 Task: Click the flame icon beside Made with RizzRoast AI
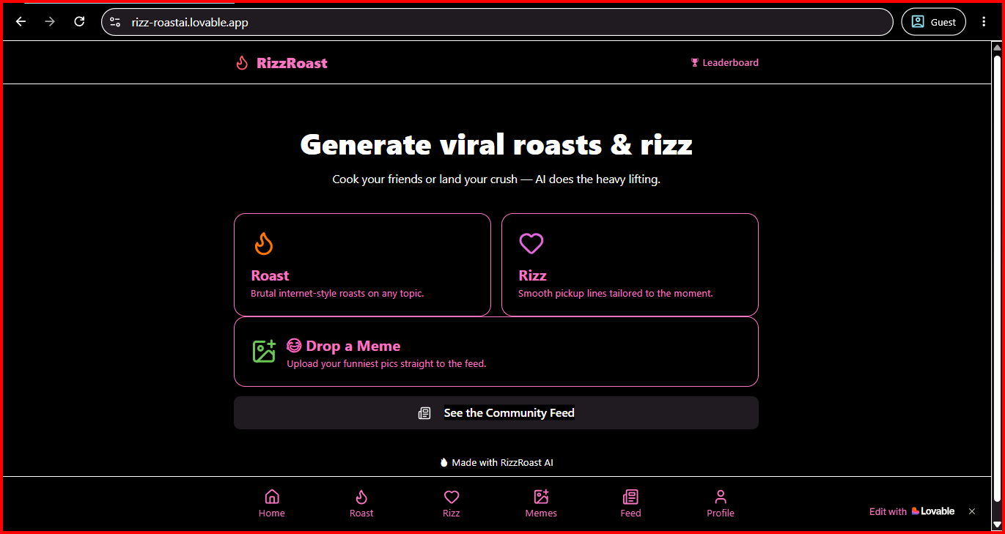point(443,462)
